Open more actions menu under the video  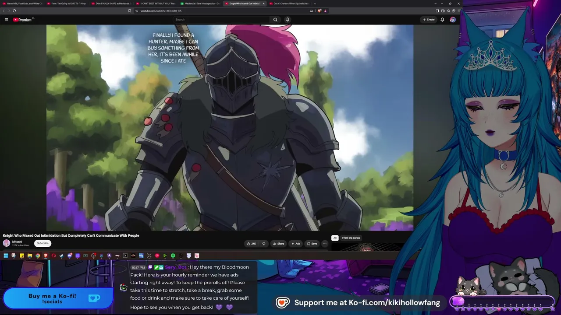(x=325, y=244)
